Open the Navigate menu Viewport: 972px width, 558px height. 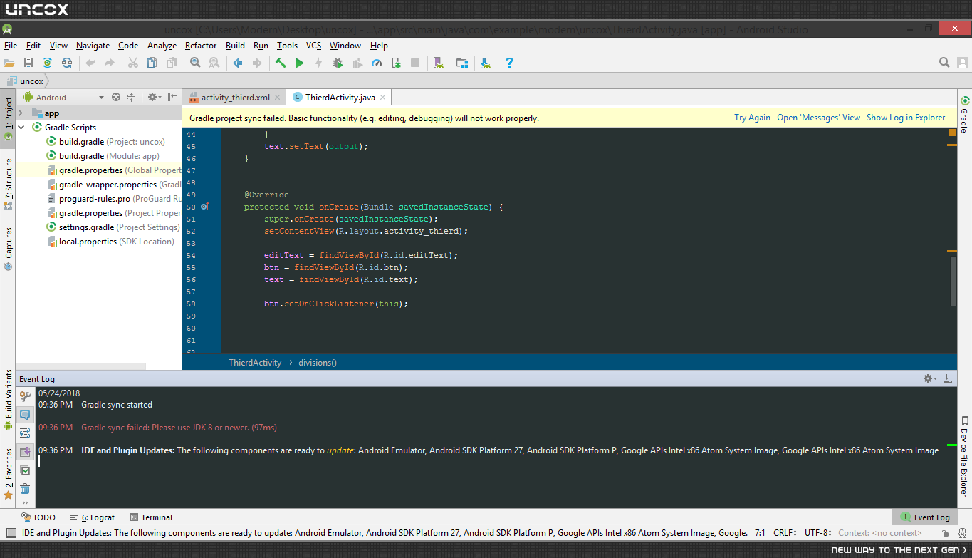pyautogui.click(x=93, y=46)
